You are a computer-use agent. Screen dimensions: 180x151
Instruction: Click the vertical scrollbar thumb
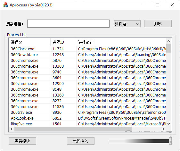tap(169, 48)
